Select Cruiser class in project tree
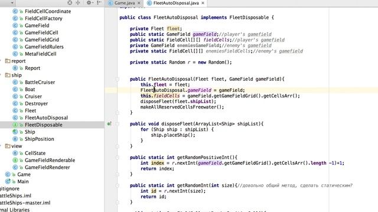378x212 pixels. tap(33, 97)
